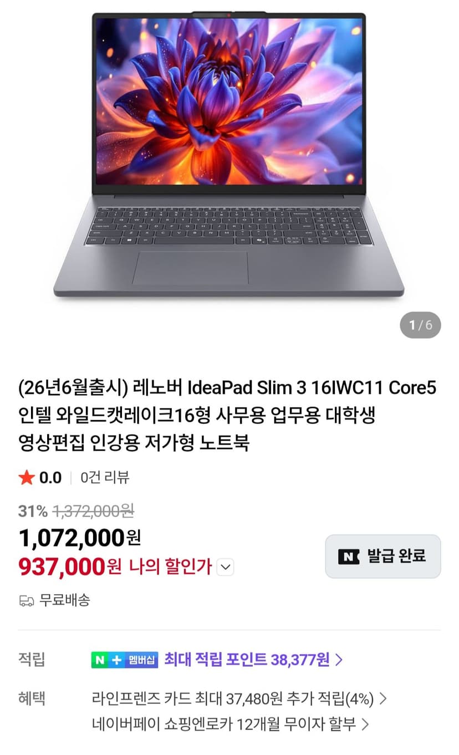Image resolution: width=459 pixels, height=755 pixels.
Task: Tap the 무료배송 shipping text
Action: (x=64, y=600)
